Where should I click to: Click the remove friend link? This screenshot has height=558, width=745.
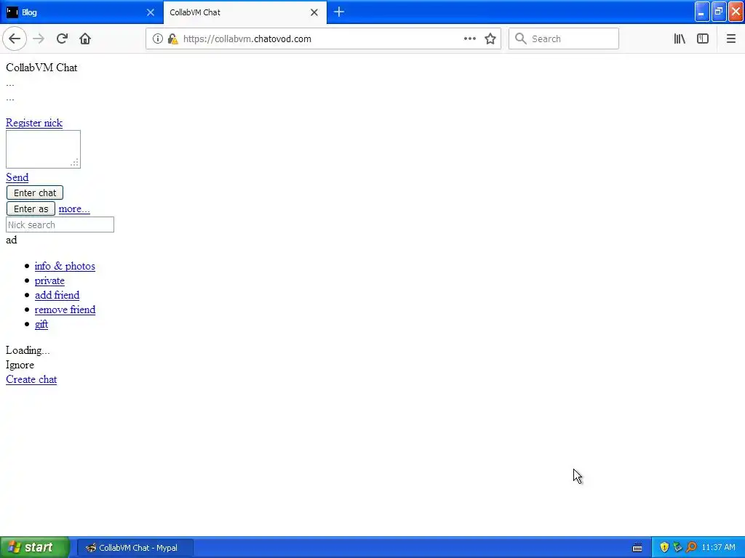click(65, 310)
